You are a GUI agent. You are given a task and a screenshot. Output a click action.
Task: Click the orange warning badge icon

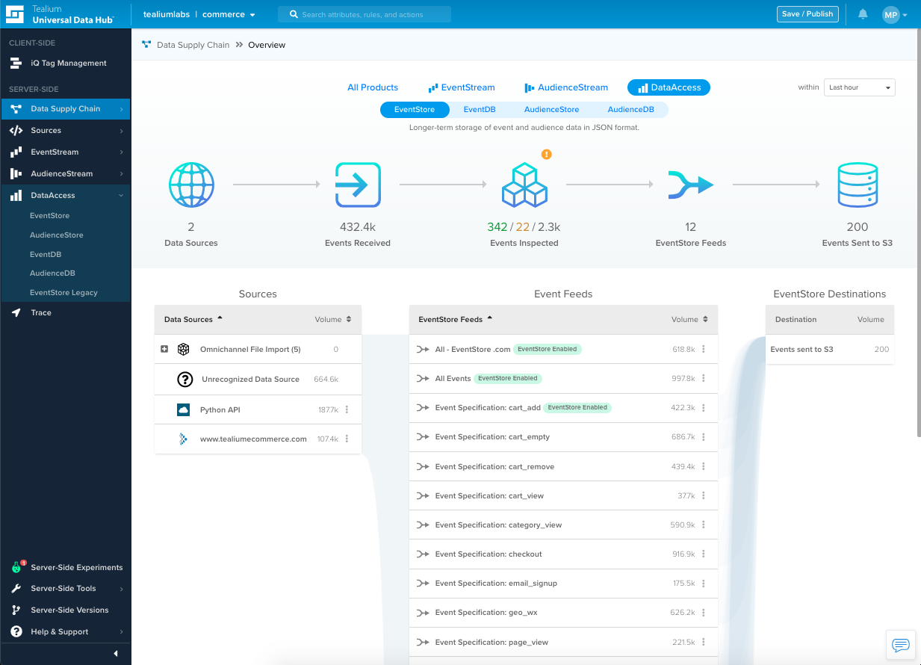coord(546,155)
